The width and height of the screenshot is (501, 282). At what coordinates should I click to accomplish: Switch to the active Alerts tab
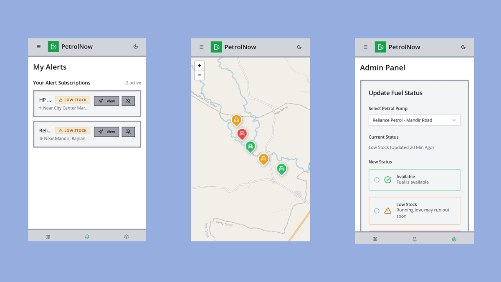point(87,236)
